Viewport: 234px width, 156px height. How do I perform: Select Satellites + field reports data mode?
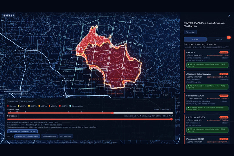click(x=27, y=137)
